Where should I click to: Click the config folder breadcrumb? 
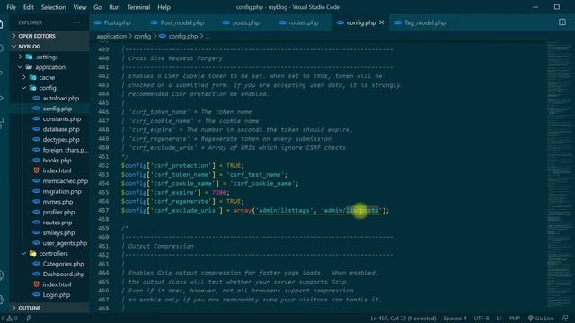point(142,36)
